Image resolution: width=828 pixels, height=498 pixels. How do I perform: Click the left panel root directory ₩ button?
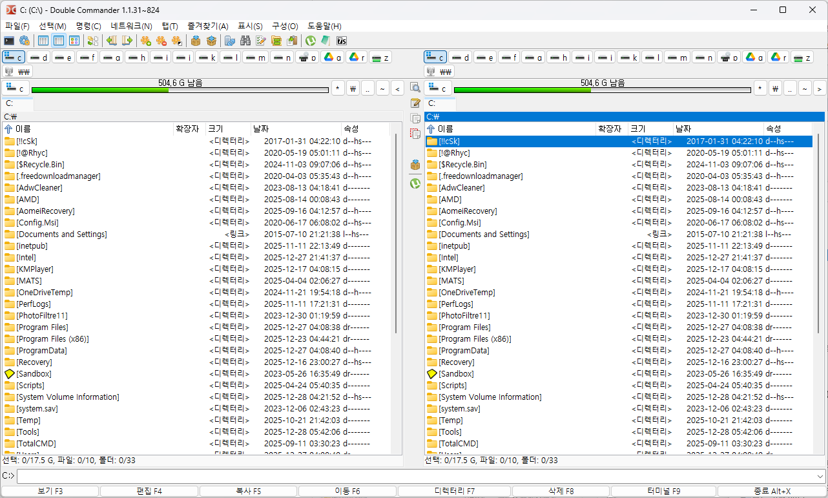click(x=353, y=88)
